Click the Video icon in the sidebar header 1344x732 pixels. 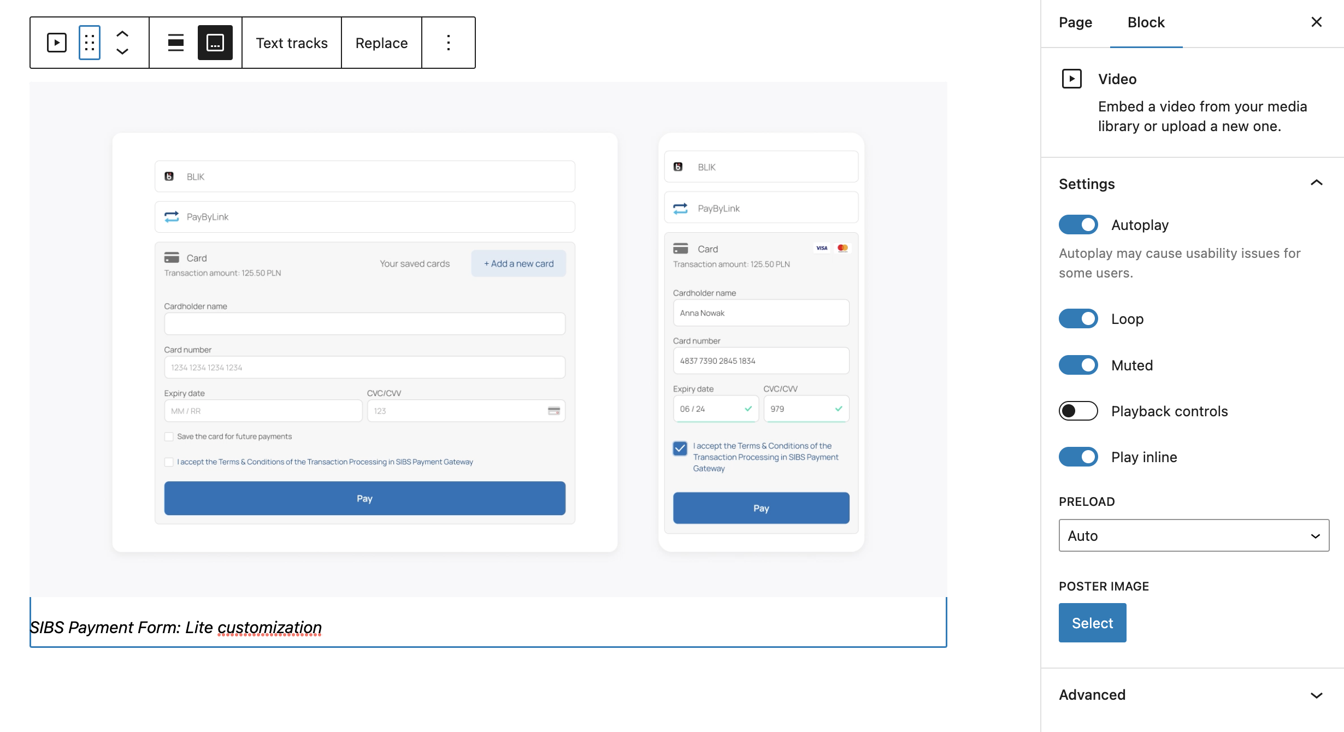pyautogui.click(x=1072, y=79)
